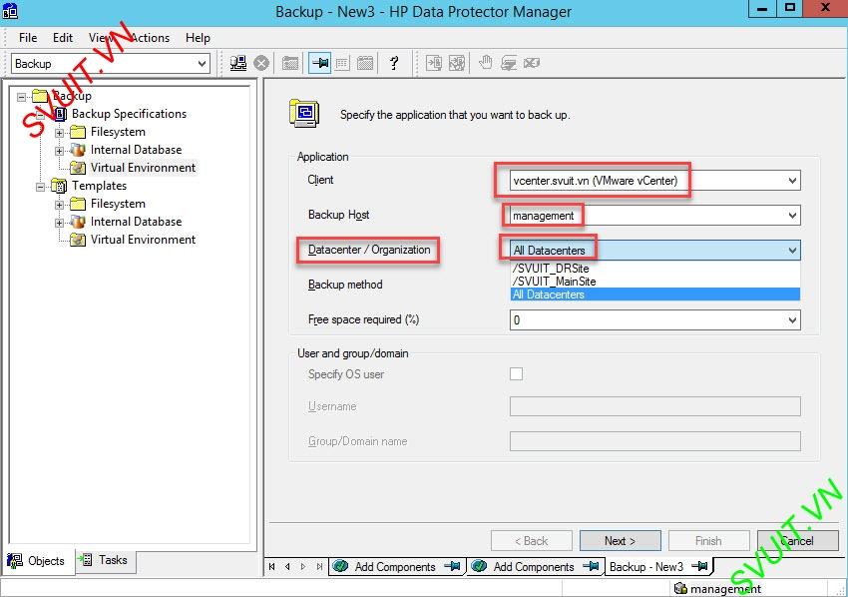The image size is (848, 597).
Task: Click pin icon on first Add Components tab
Action: (452, 566)
